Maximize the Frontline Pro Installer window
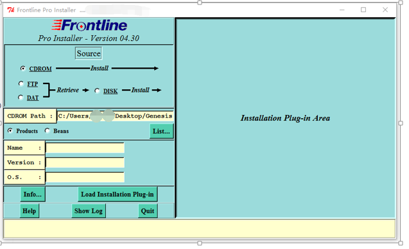 [x=363, y=10]
